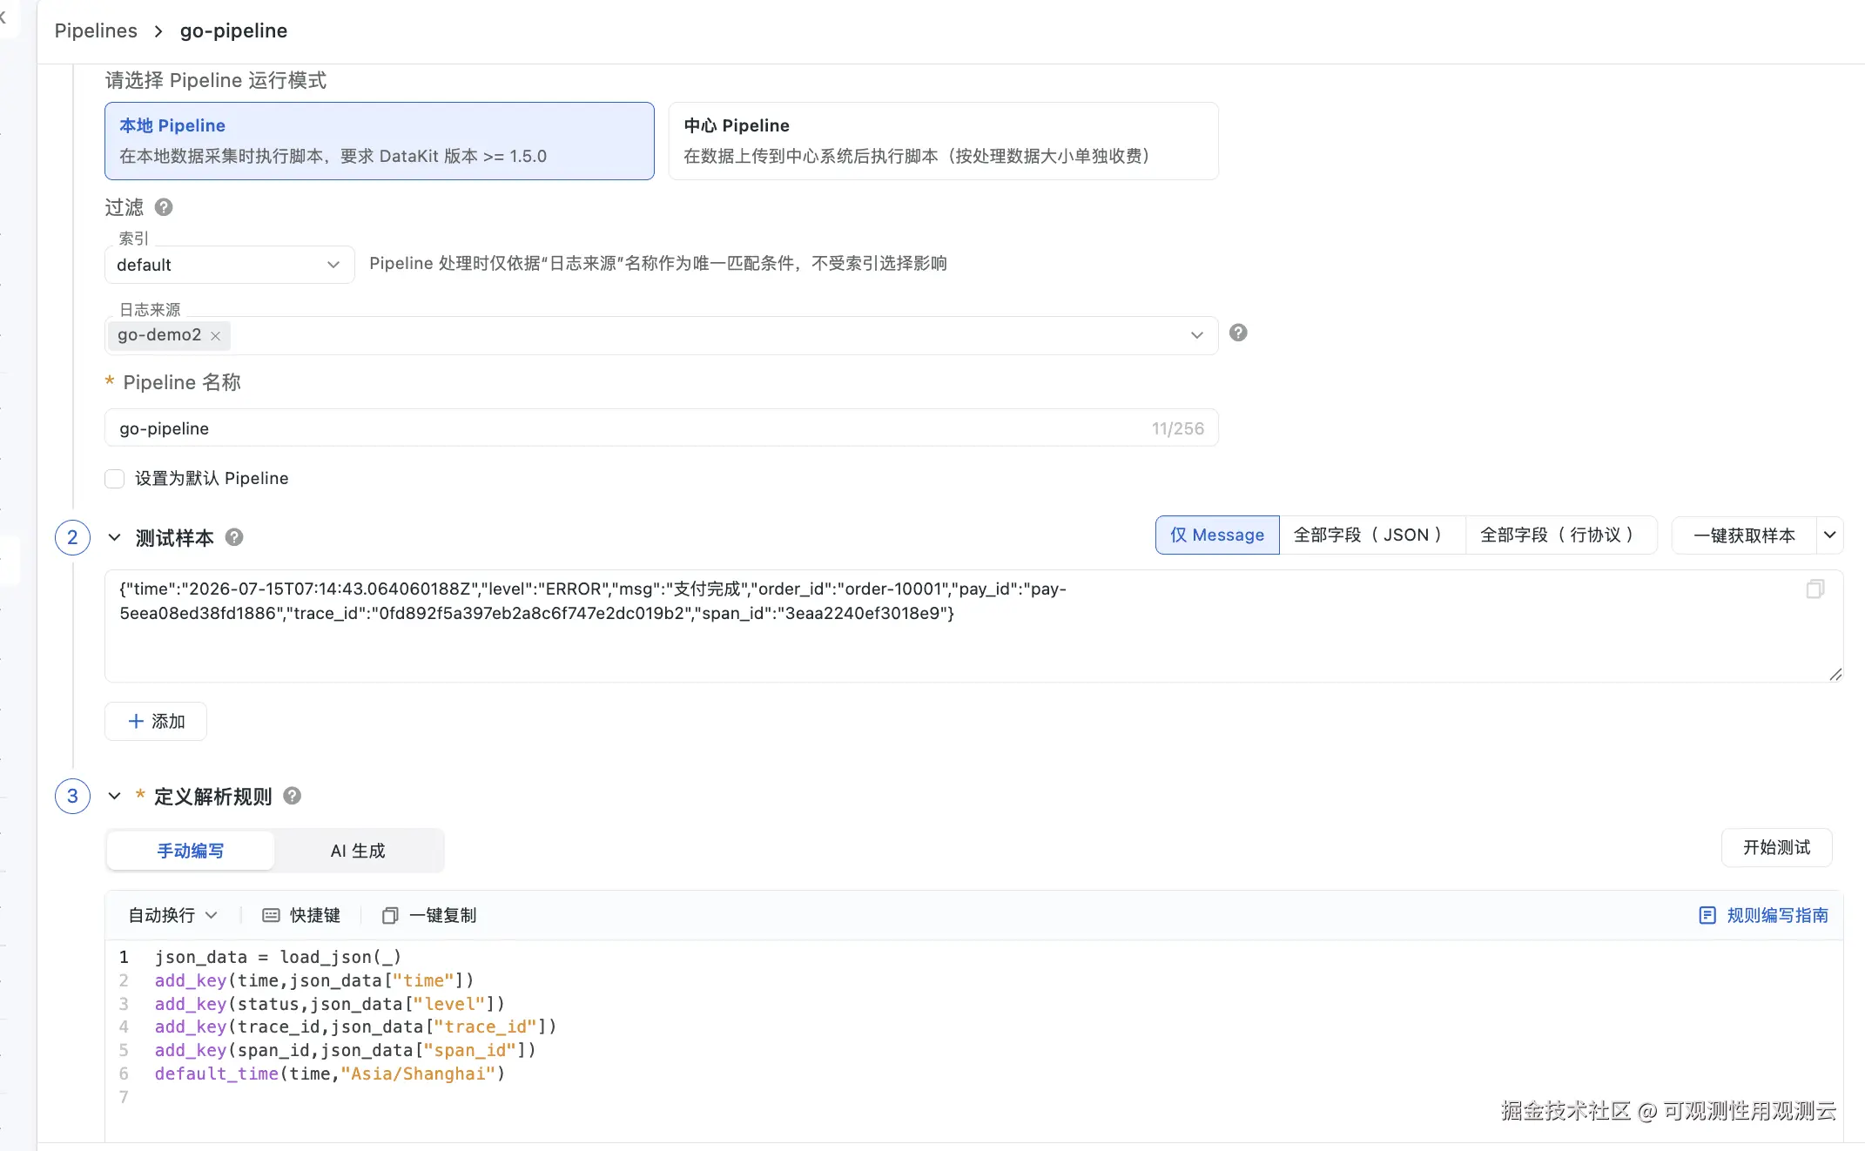Click the plus icon of 添加
Screen dimensions: 1865x1151
136,721
